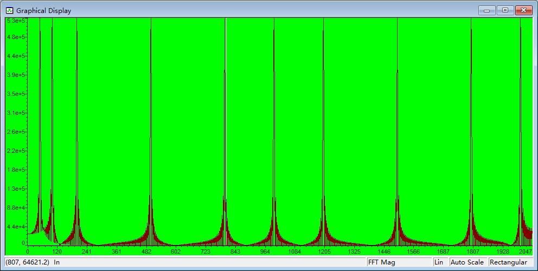538x271 pixels.
Task: Click the Rectangular window status field
Action: 508,262
